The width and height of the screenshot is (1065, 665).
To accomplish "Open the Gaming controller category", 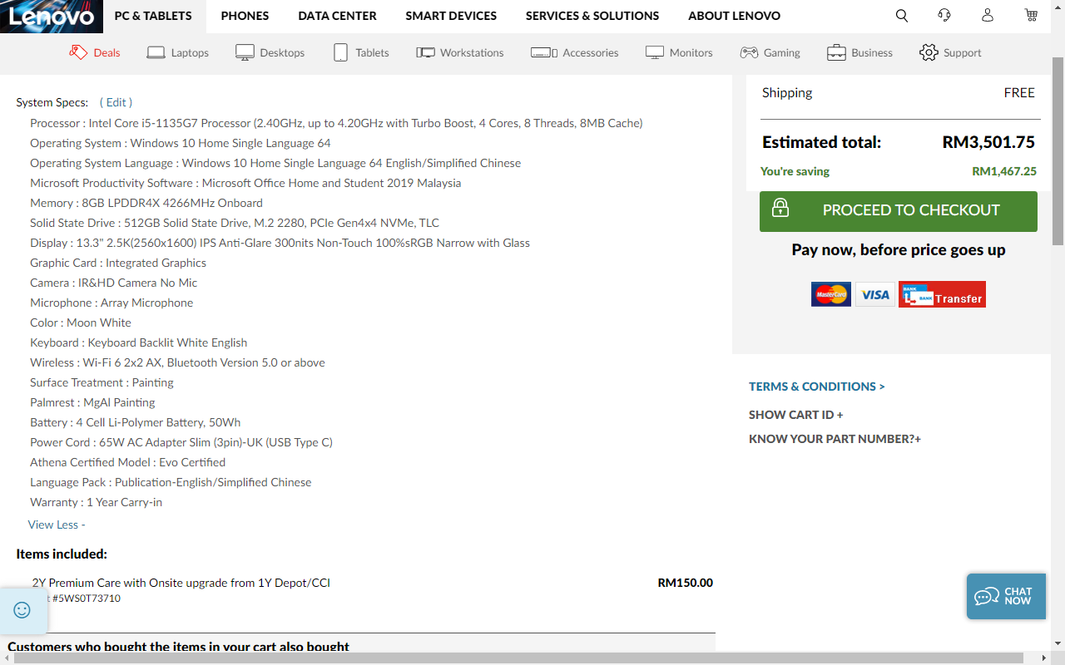I will (770, 52).
